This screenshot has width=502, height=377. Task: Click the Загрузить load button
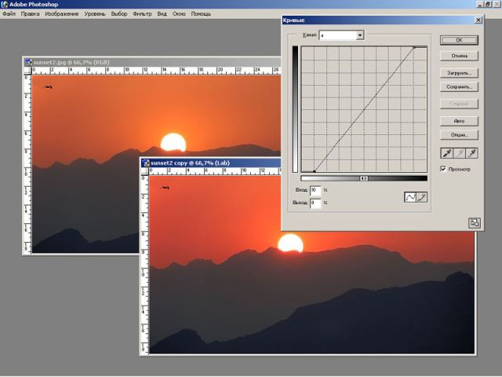(459, 73)
